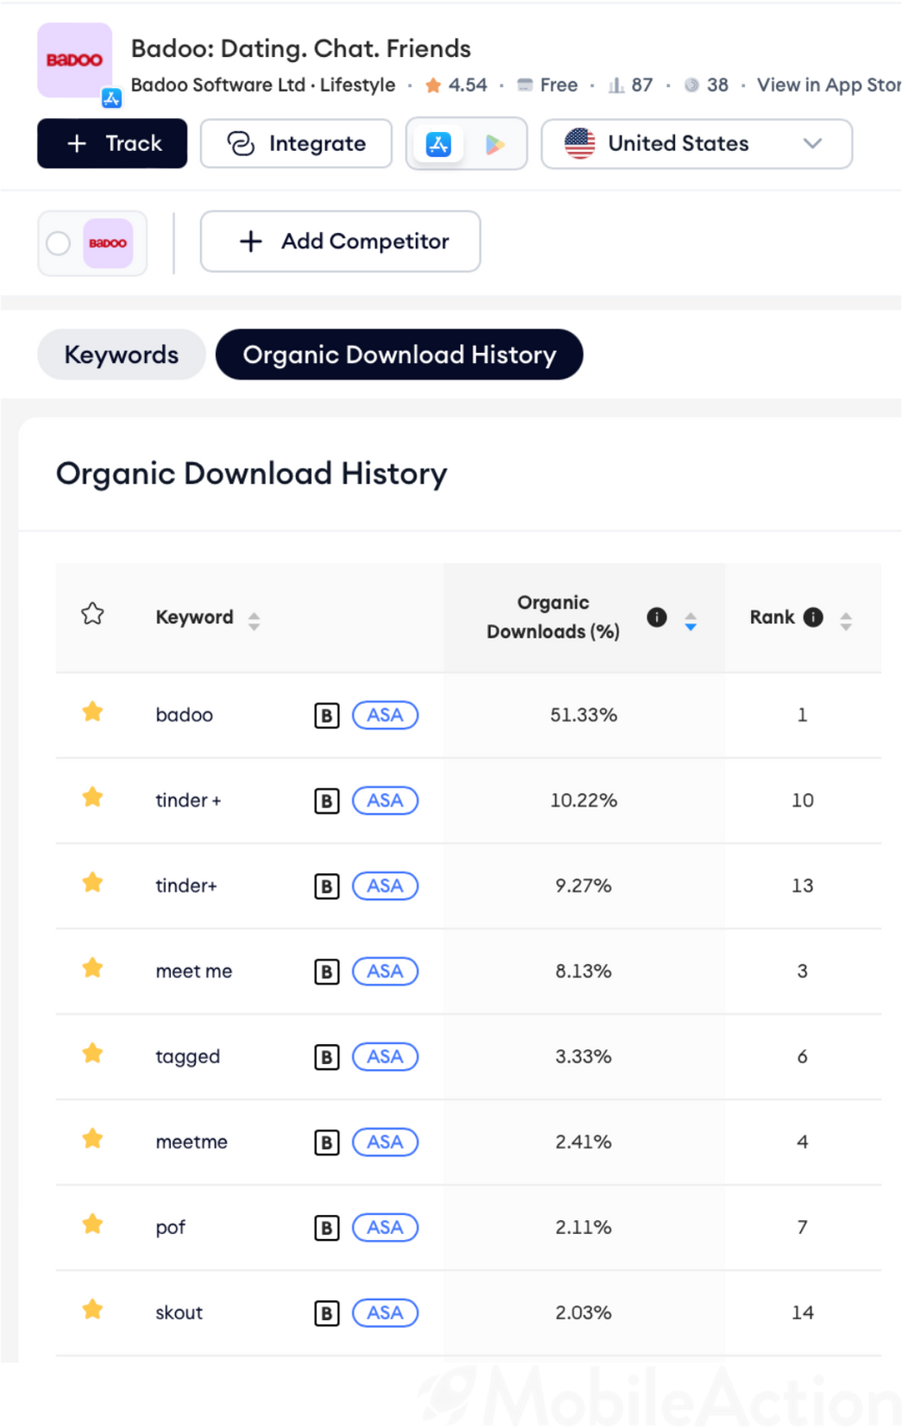The height and width of the screenshot is (1428, 902).
Task: Click the B icon in skout row
Action: coord(326,1313)
